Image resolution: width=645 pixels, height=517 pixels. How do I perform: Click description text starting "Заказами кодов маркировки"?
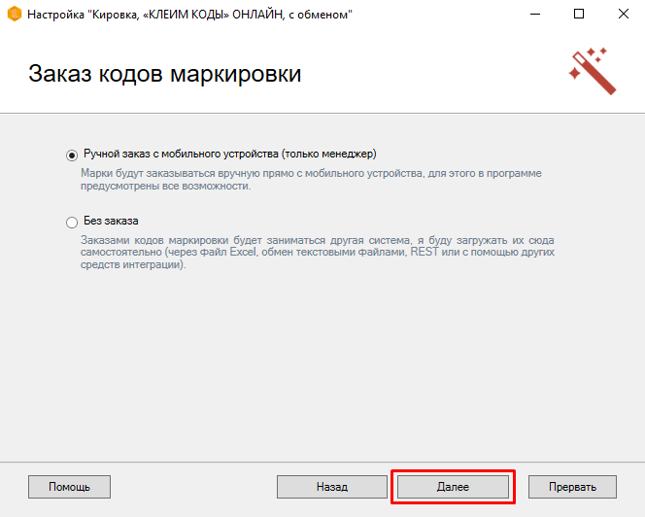[x=317, y=252]
